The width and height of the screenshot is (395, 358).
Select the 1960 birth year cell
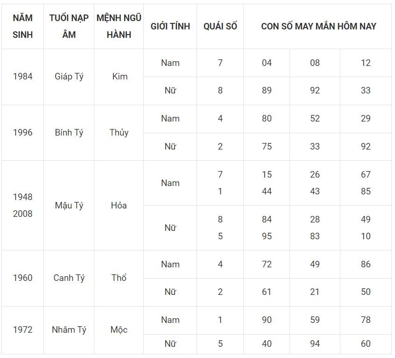[22, 278]
